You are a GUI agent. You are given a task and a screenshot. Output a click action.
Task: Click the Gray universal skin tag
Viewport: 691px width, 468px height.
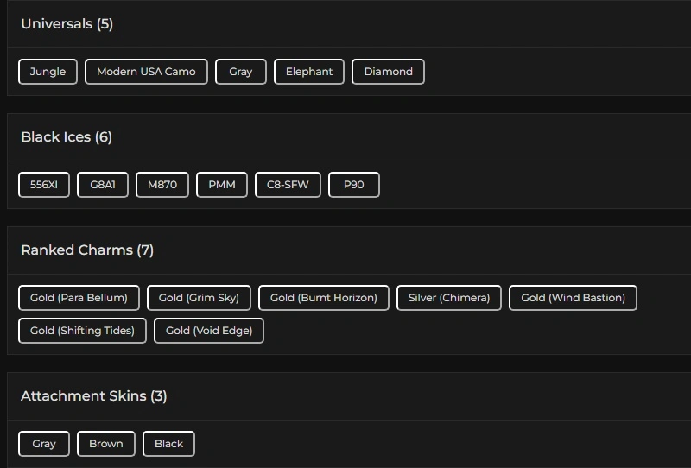pos(241,72)
